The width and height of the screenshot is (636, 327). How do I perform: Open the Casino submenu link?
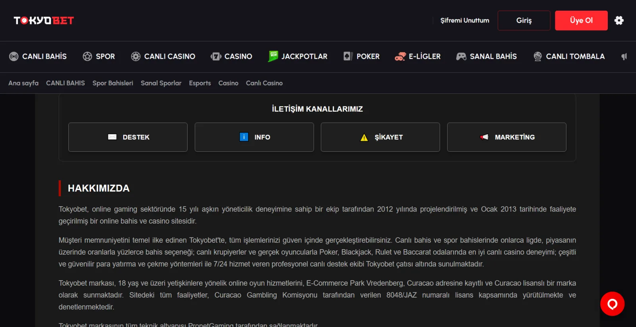click(228, 83)
